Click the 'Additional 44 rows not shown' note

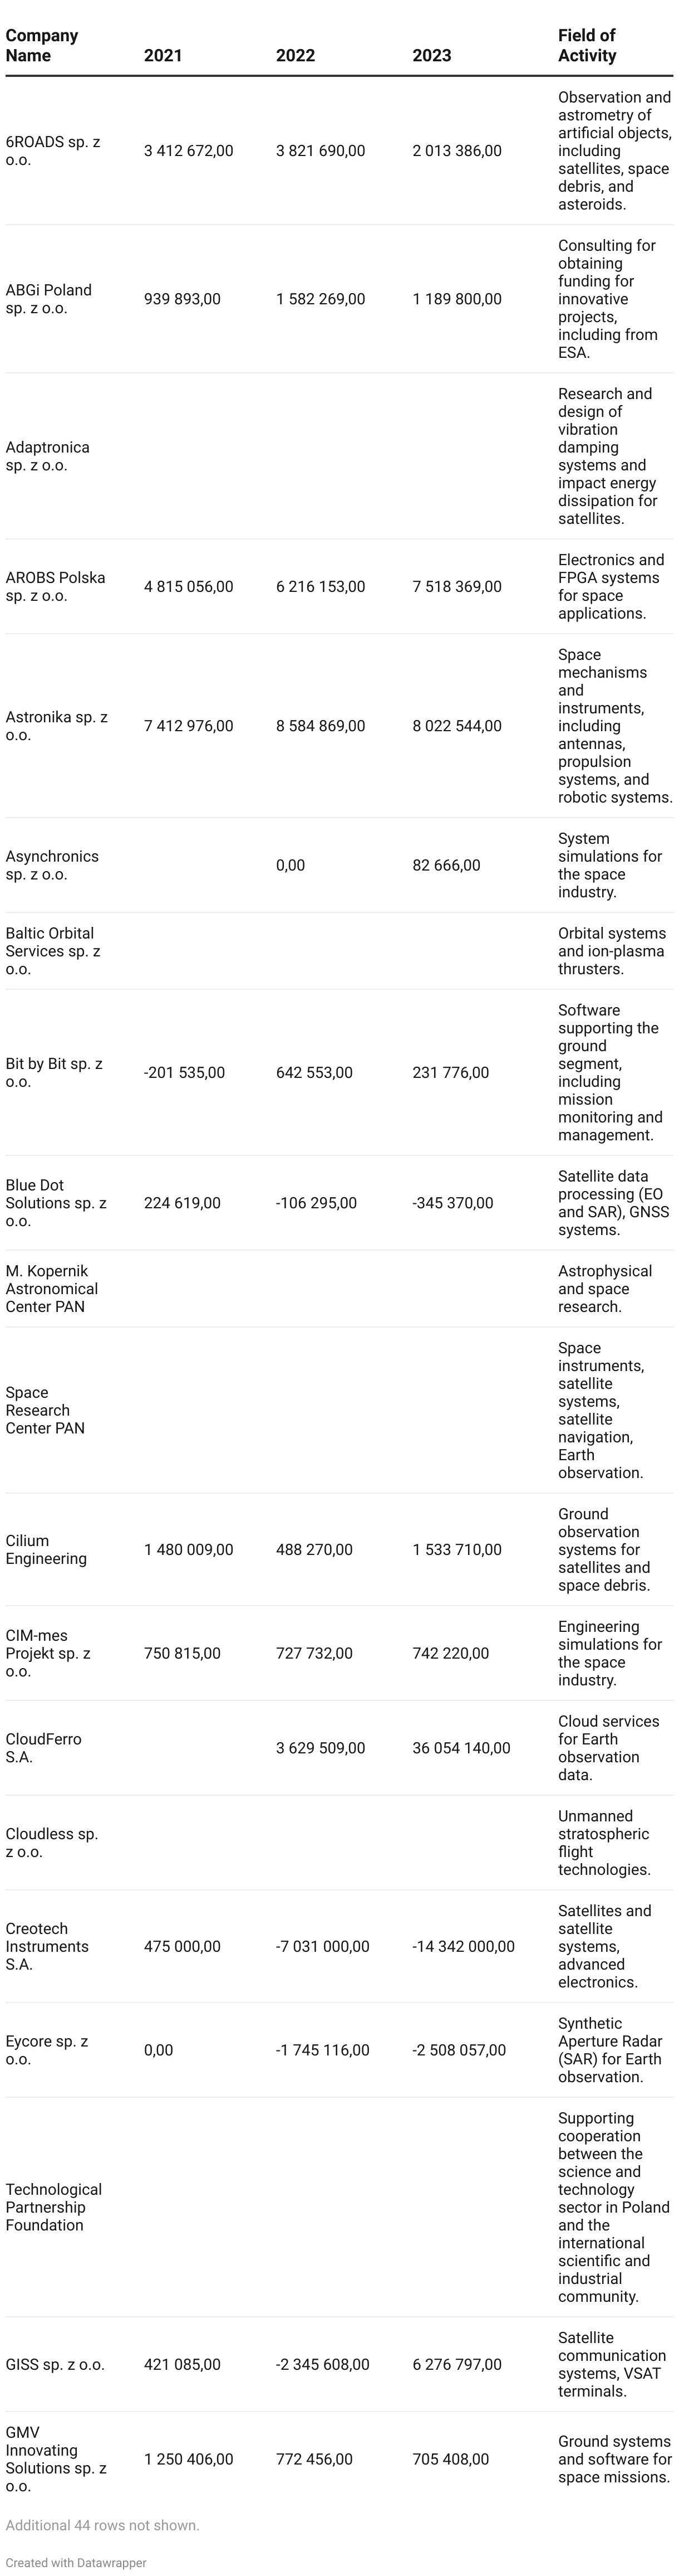(103, 2525)
